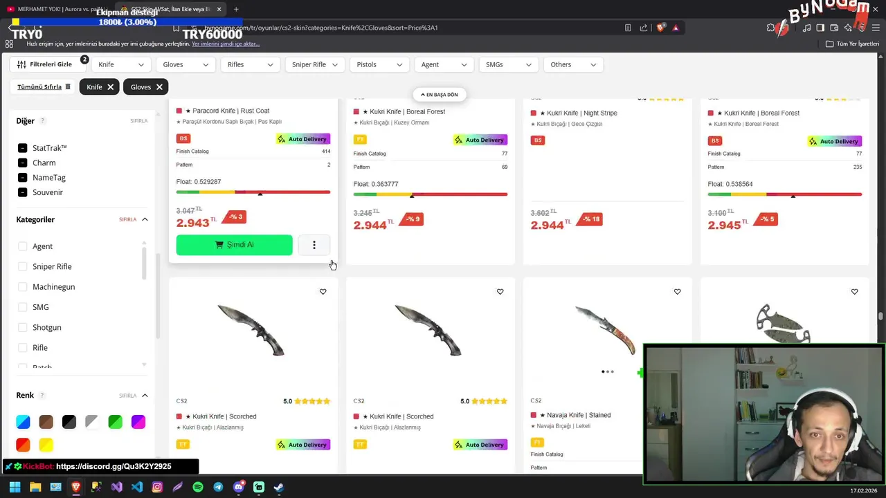Click the share page icon in address bar
Screen dimensions: 886x498
click(x=644, y=28)
